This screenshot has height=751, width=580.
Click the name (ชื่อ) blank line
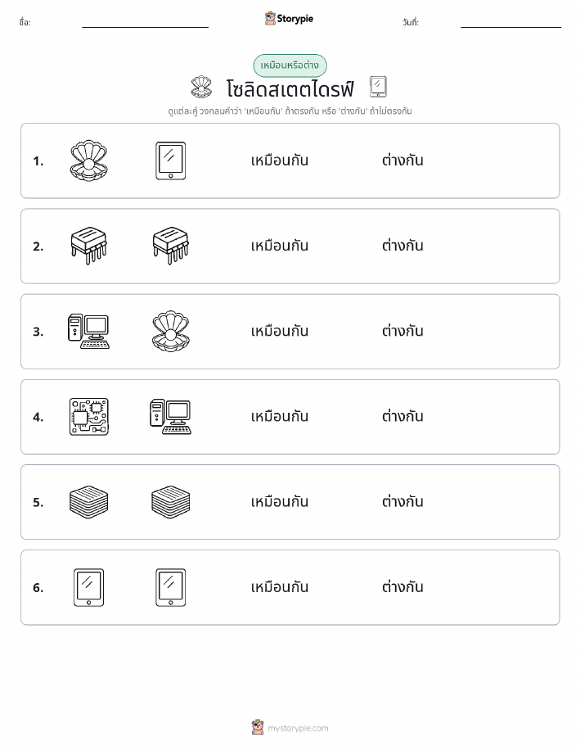[145, 27]
